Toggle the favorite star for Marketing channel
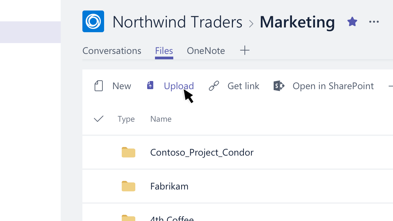The width and height of the screenshot is (393, 221). [x=352, y=22]
